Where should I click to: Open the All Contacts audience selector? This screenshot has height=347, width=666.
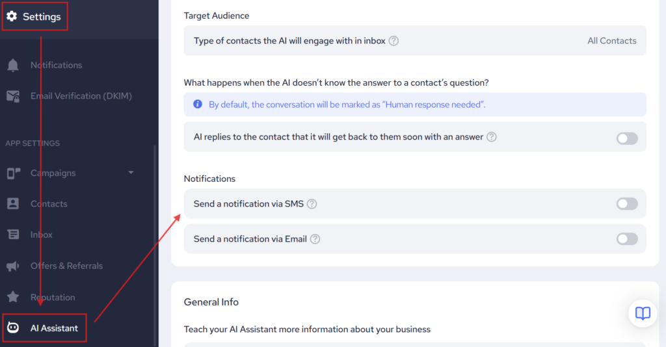(611, 40)
